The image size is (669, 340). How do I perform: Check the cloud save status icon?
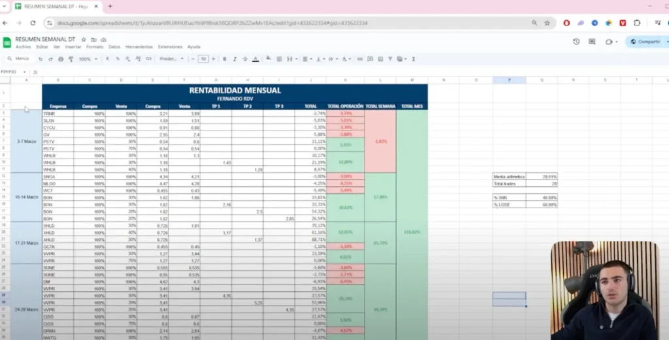pos(103,39)
